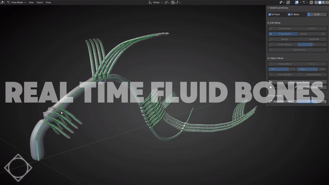Click the Fit to Bone button

pyautogui.click(x=311, y=87)
